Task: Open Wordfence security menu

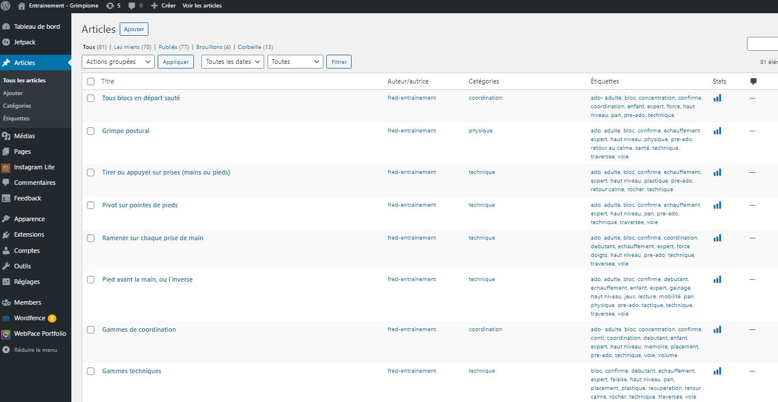Action: pos(29,318)
